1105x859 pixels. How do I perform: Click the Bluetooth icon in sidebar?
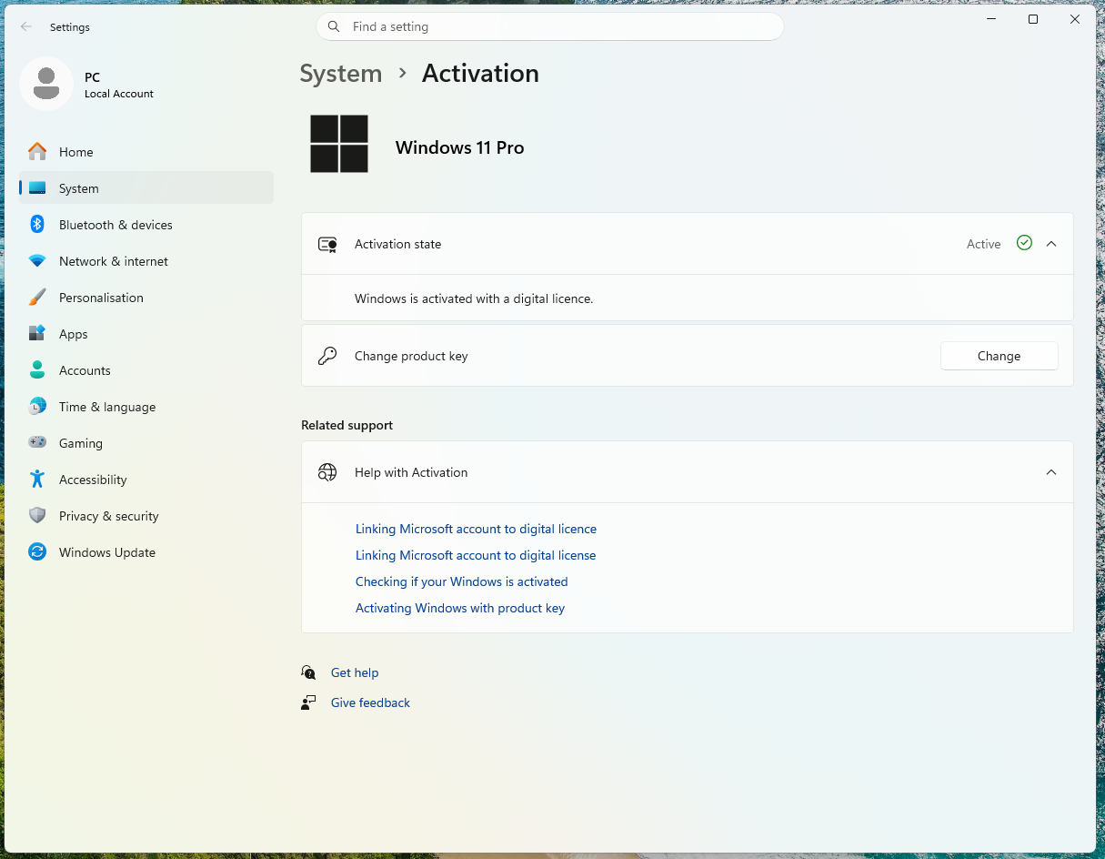click(x=37, y=225)
